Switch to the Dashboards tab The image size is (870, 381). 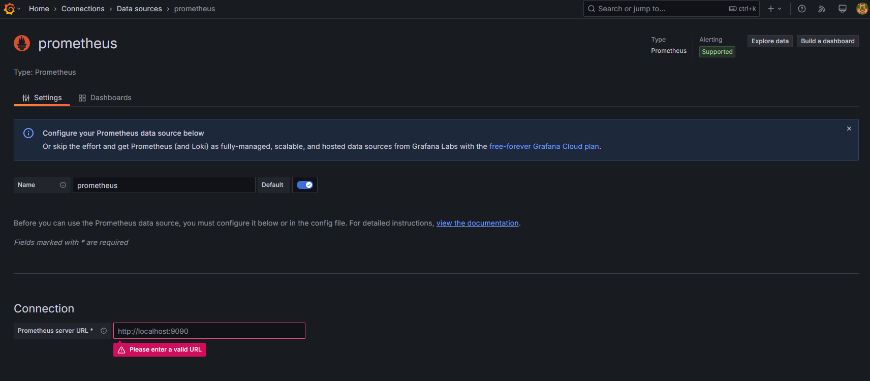[x=105, y=98]
